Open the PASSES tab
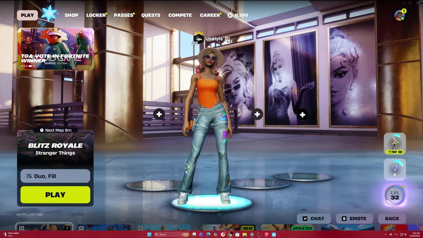This screenshot has width=423, height=238. (123, 15)
